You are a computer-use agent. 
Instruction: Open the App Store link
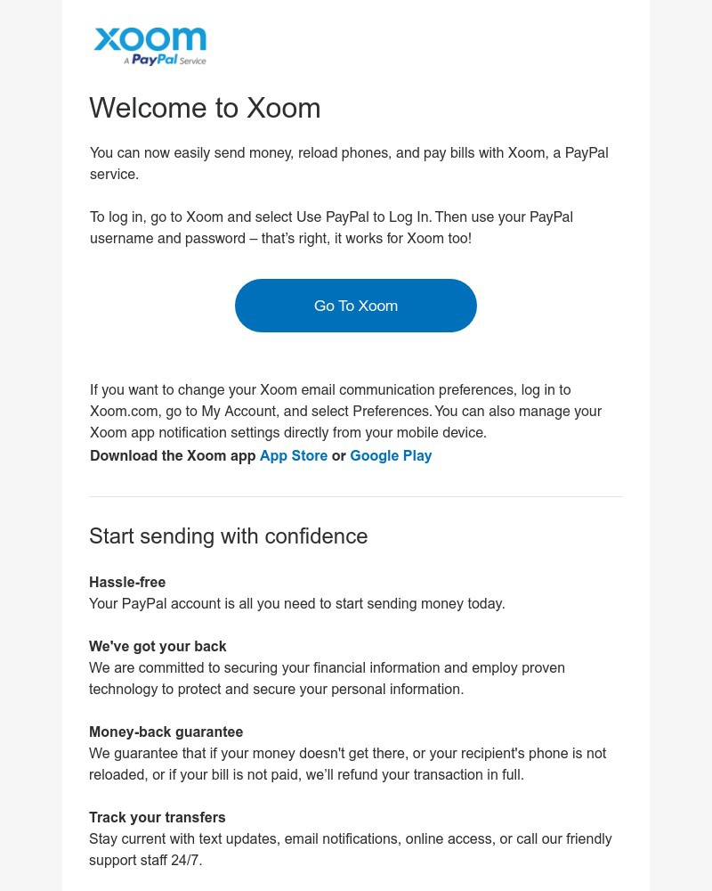294,455
